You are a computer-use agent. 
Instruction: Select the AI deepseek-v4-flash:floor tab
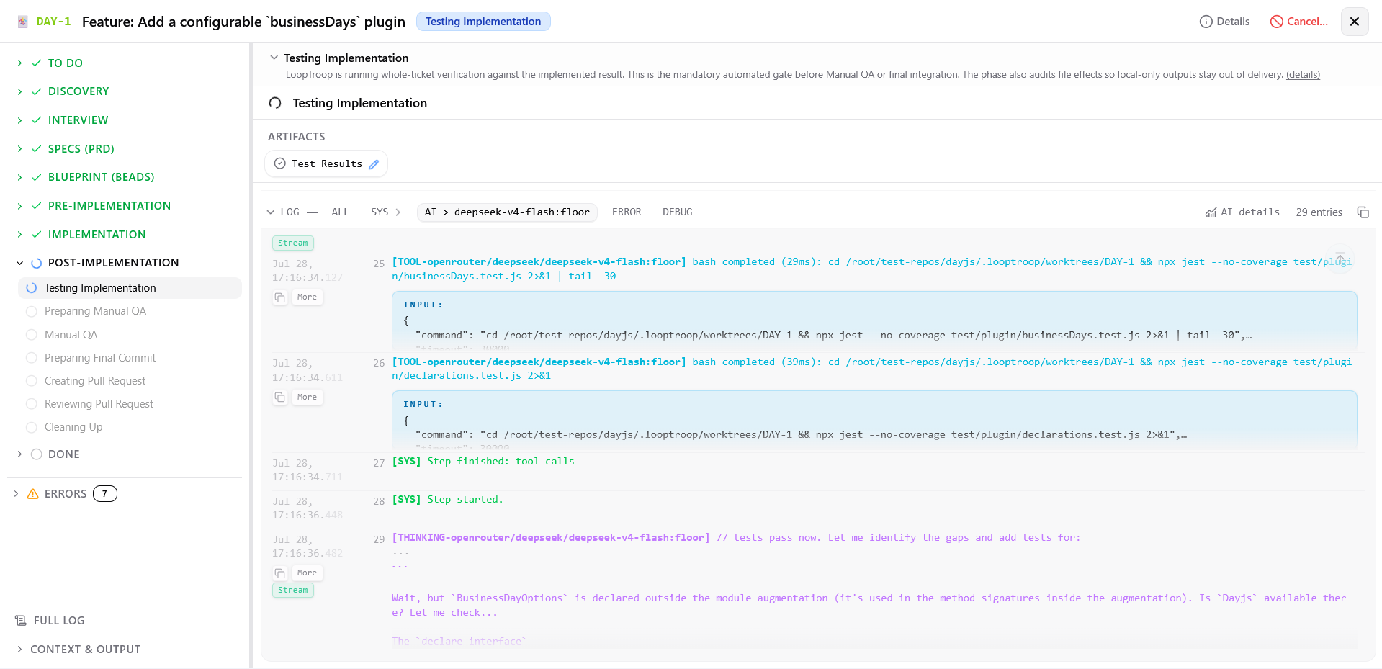(507, 212)
